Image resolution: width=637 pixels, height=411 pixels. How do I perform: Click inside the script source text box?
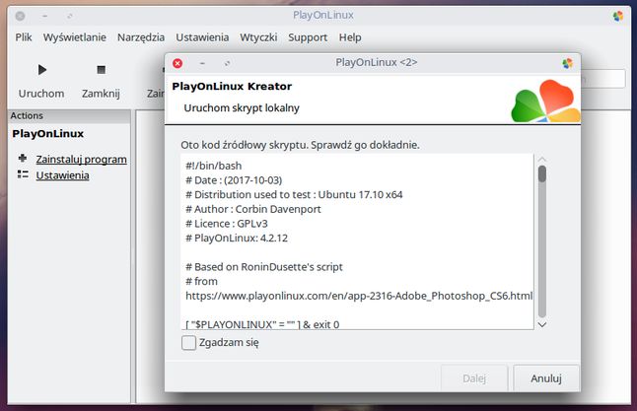coord(357,241)
